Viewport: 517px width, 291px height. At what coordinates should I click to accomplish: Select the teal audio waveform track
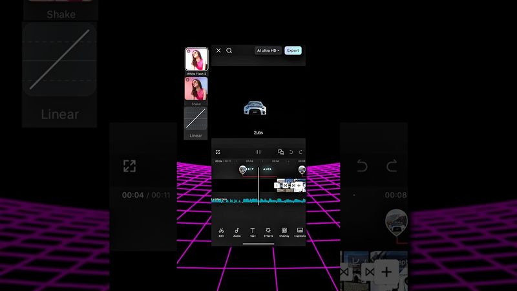(258, 200)
